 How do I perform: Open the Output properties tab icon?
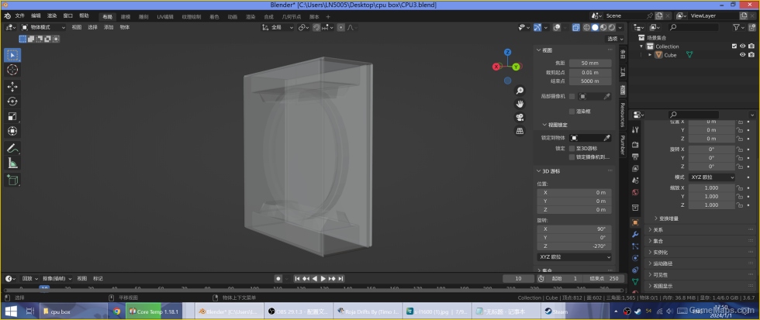pos(635,157)
